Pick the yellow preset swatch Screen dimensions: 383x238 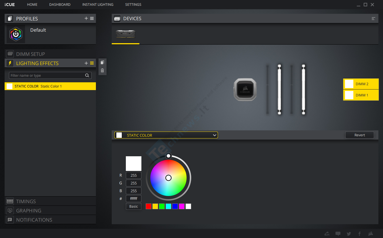pyautogui.click(x=155, y=206)
